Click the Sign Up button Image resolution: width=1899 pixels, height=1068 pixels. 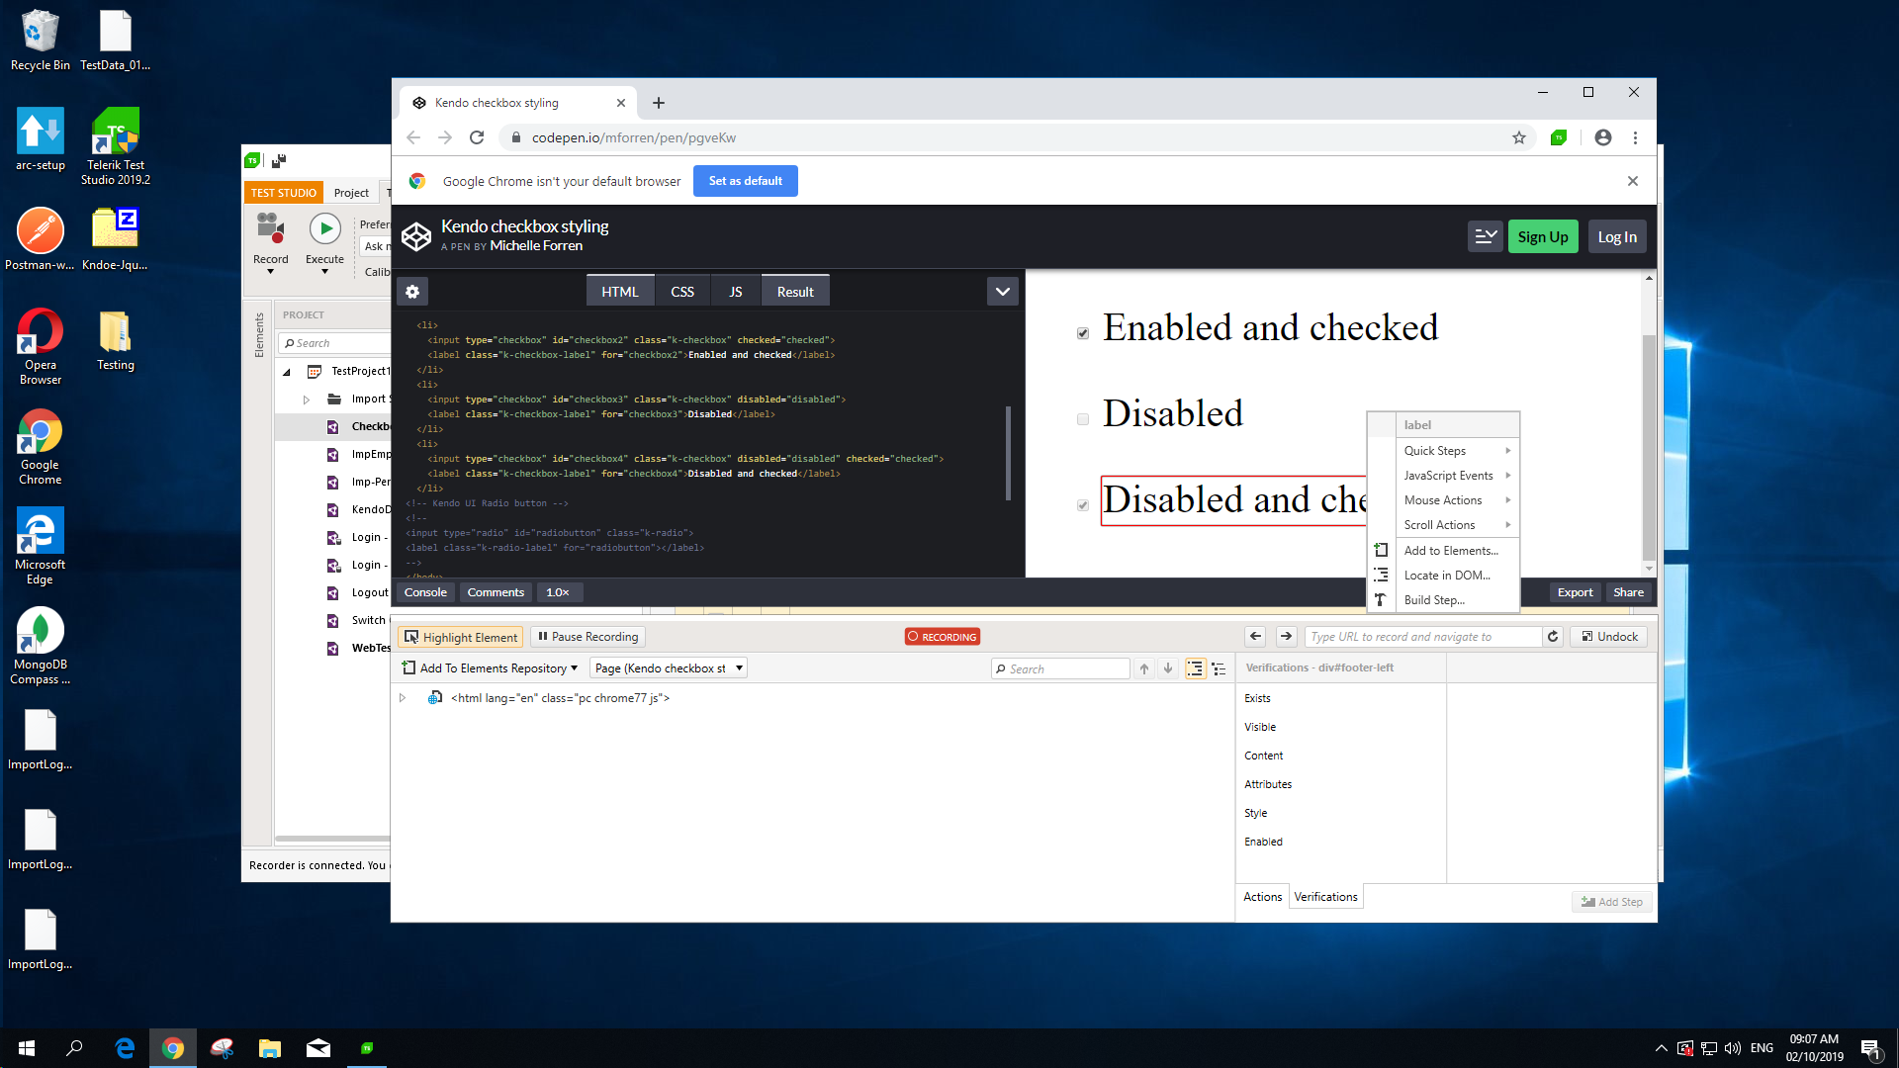pyautogui.click(x=1542, y=237)
